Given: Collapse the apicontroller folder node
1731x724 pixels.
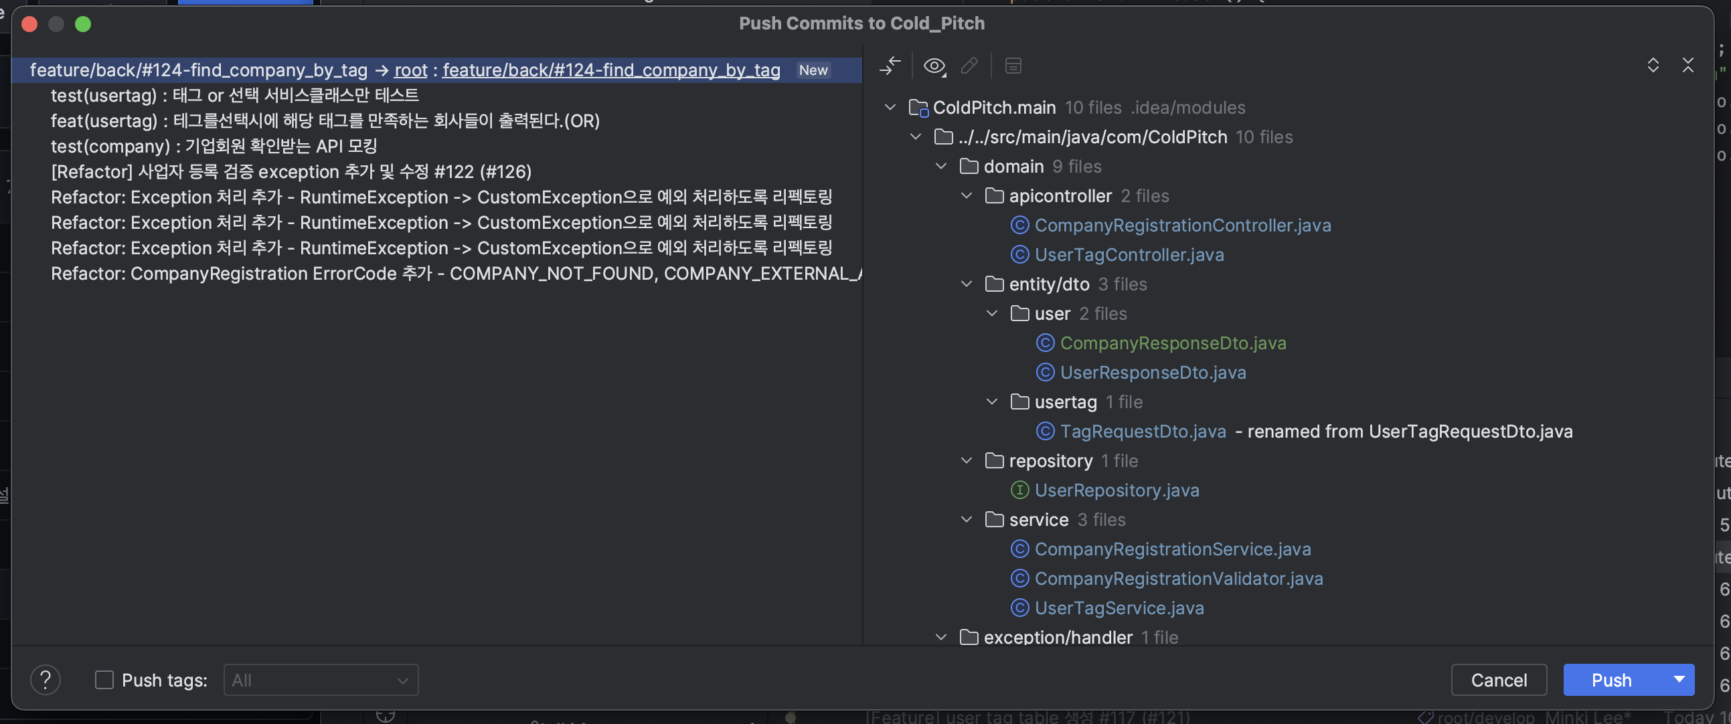Looking at the screenshot, I should click(x=967, y=195).
